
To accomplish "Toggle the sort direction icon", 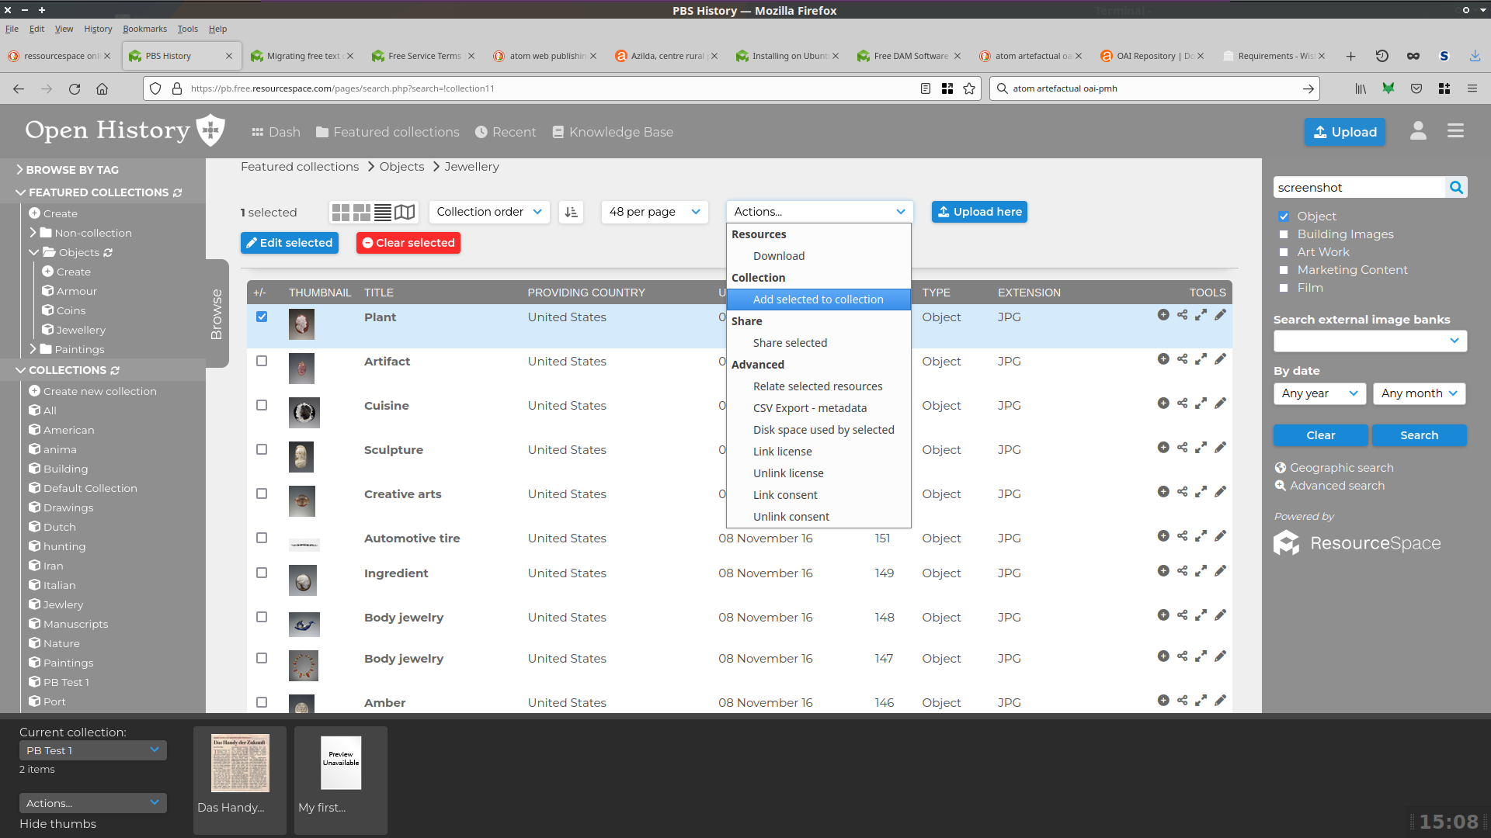I will [x=571, y=212].
